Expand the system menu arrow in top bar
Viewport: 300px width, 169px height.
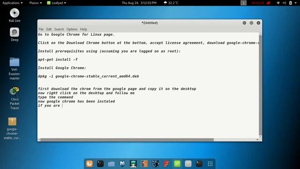[296, 3]
